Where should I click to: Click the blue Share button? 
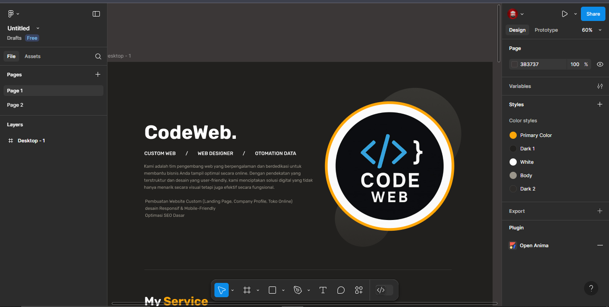593,14
